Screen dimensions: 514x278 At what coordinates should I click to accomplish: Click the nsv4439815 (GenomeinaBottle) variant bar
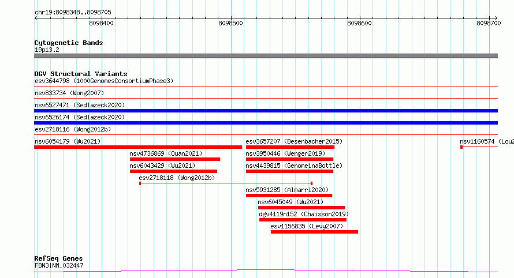tap(289, 171)
